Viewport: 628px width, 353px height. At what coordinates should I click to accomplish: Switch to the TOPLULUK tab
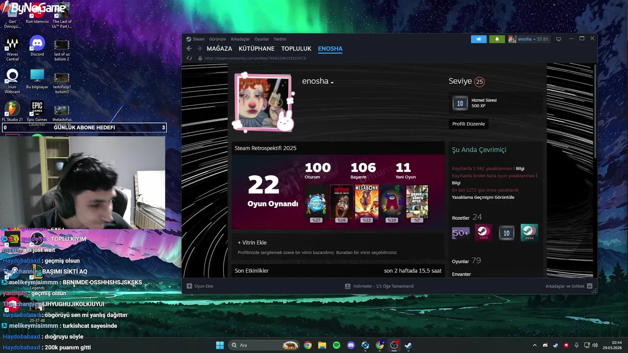[x=296, y=49]
